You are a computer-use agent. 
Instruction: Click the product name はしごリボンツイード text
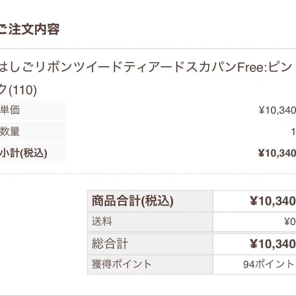tap(59, 68)
